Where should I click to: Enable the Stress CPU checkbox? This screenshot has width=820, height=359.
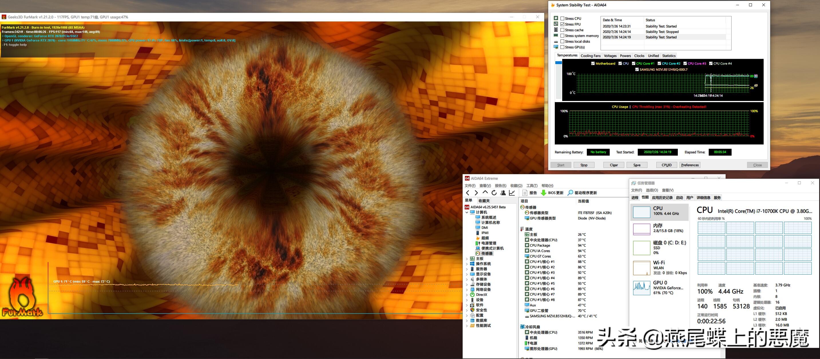point(562,19)
